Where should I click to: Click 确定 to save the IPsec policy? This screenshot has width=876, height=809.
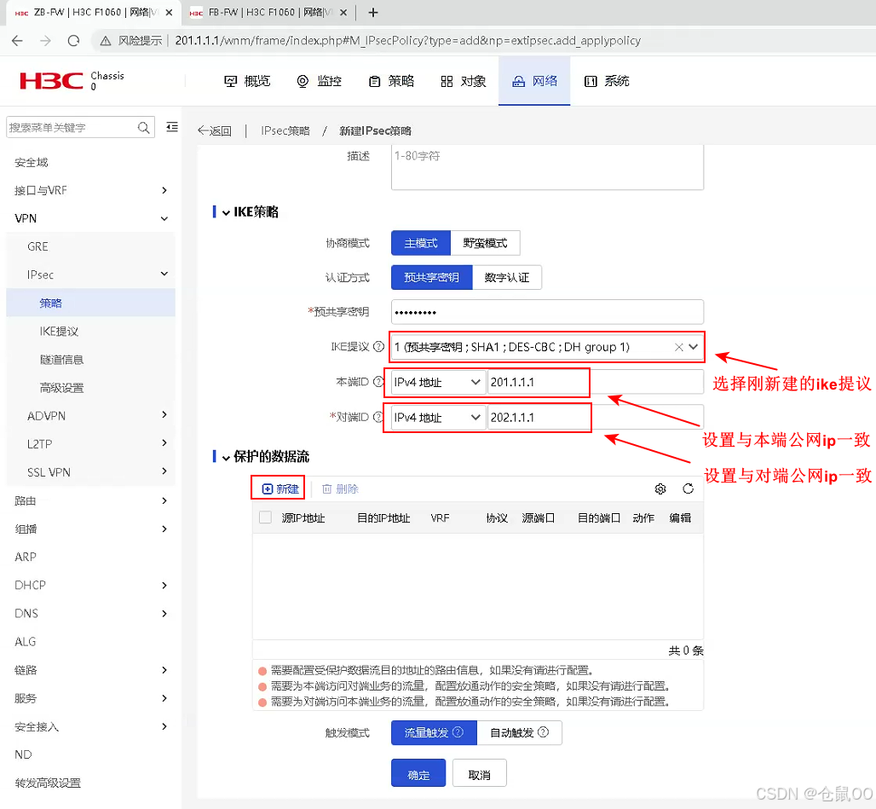tap(418, 772)
